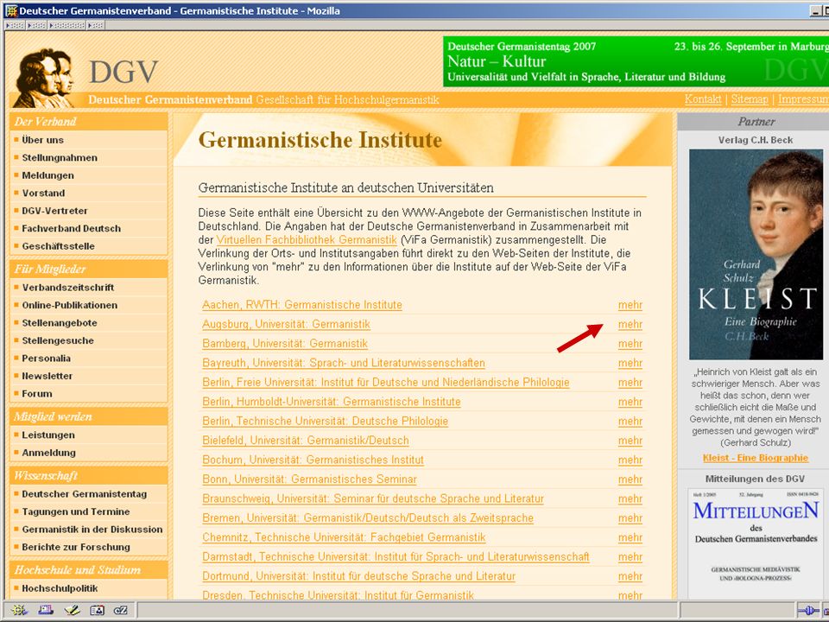
Task: Select Online-Publikationen menu item
Action: pyautogui.click(x=70, y=305)
